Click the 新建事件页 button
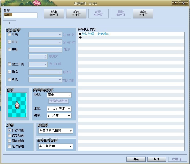 click(54, 14)
